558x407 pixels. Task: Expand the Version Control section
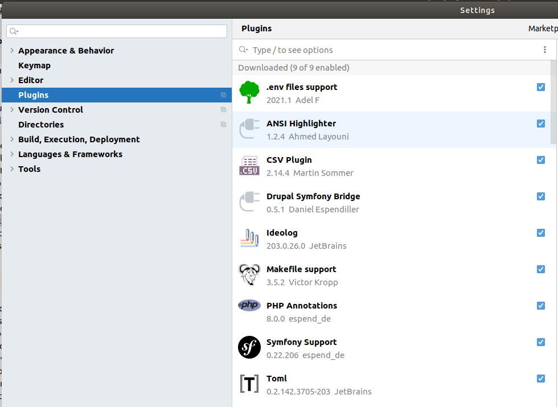[12, 109]
